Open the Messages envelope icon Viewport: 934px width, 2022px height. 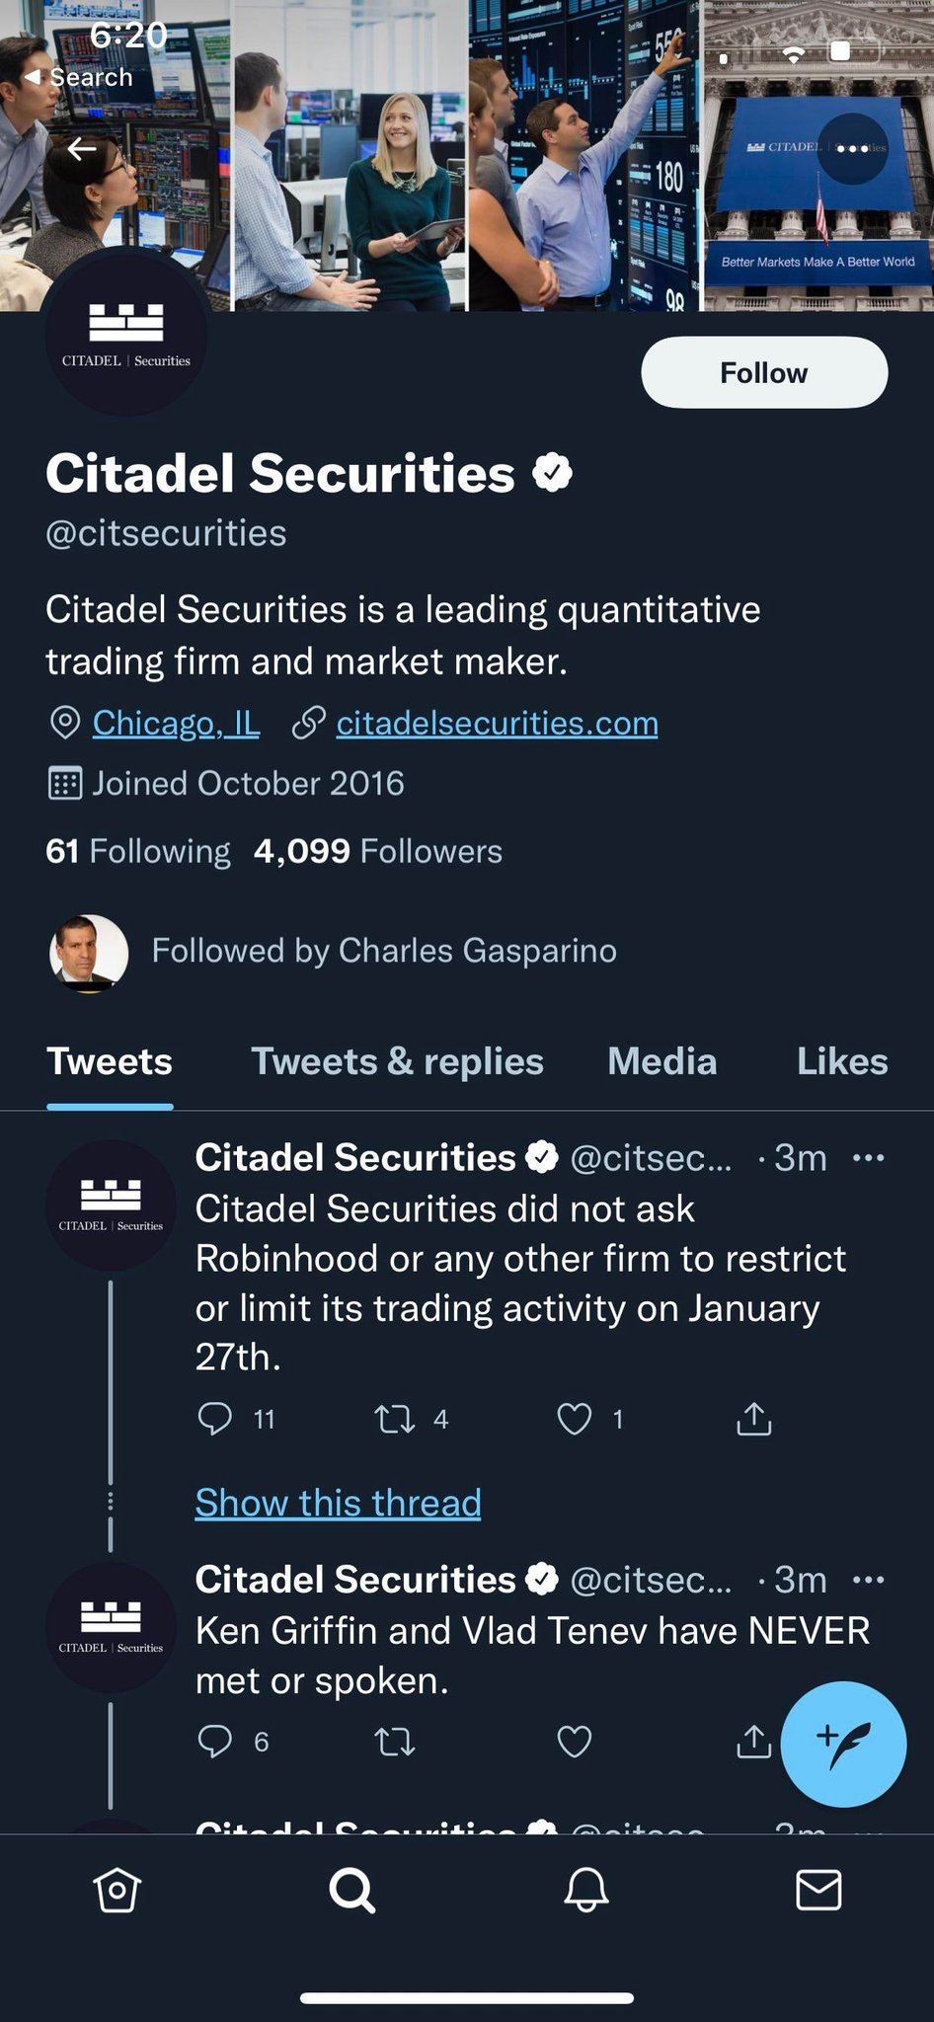[x=818, y=1891]
